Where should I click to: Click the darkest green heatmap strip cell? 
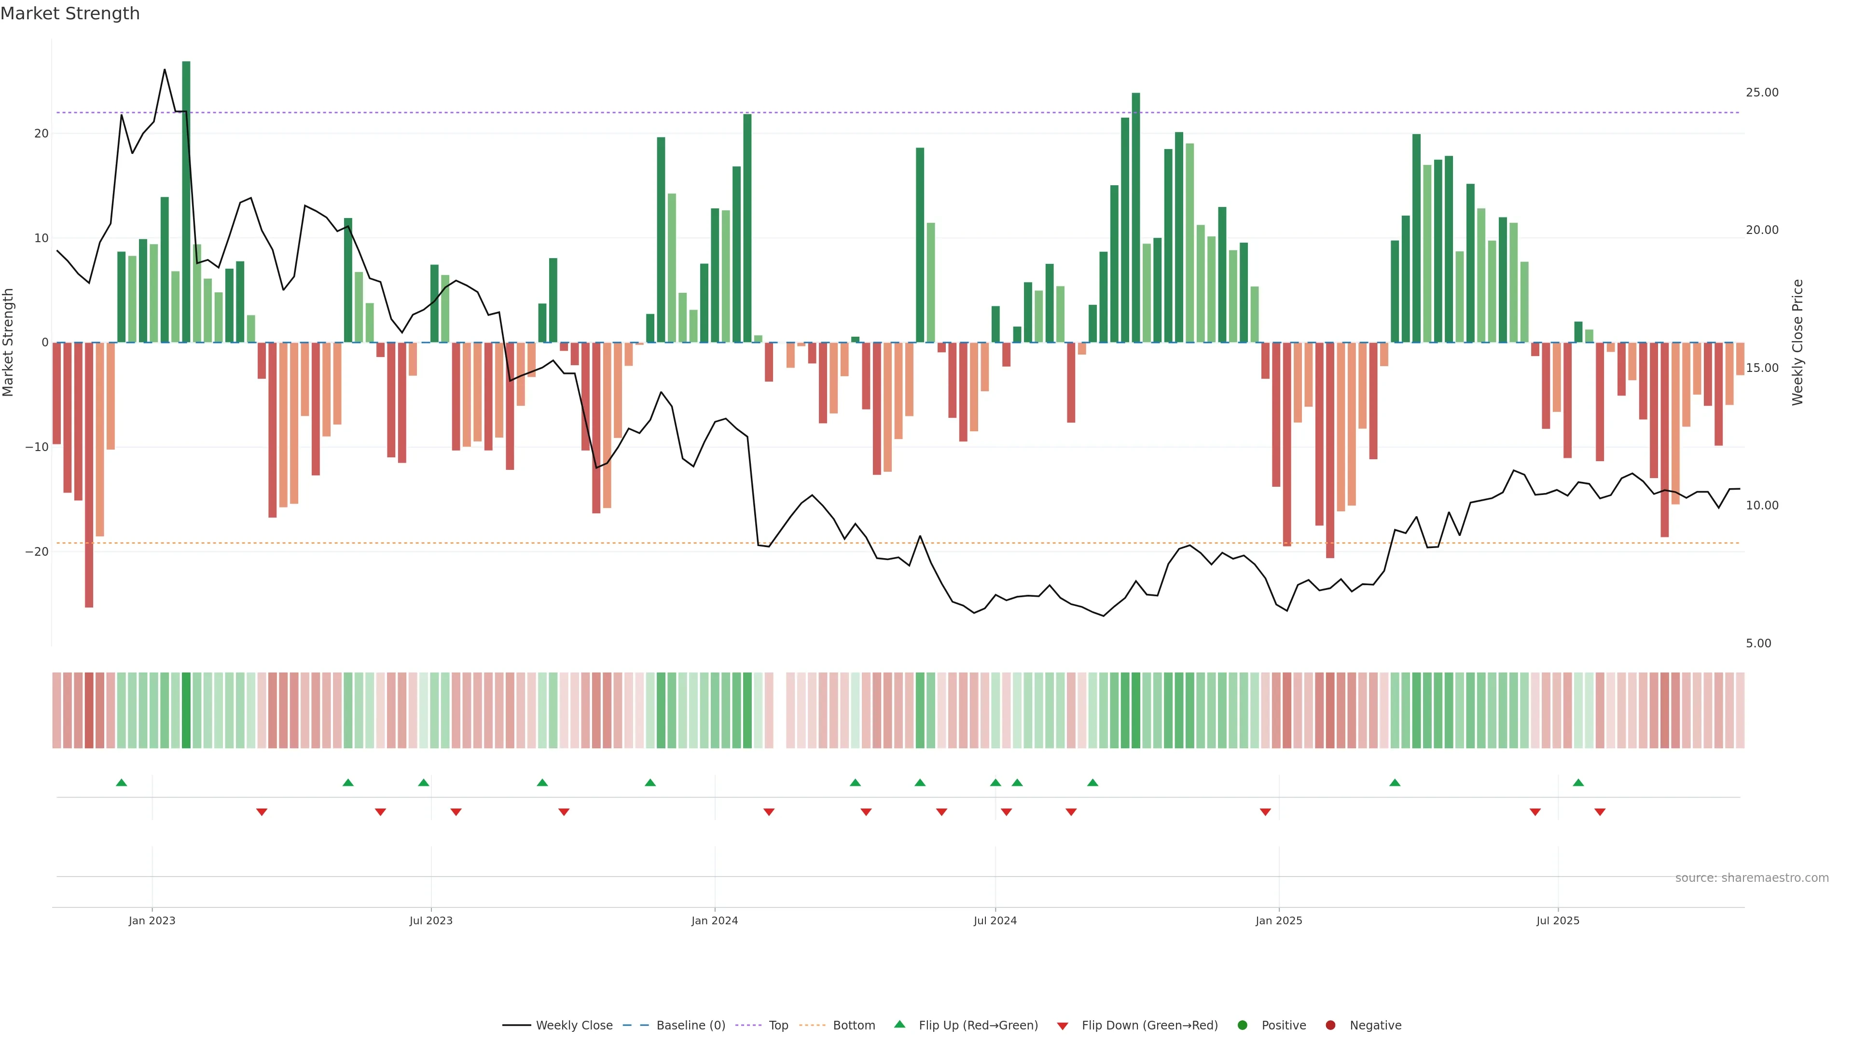[186, 711]
